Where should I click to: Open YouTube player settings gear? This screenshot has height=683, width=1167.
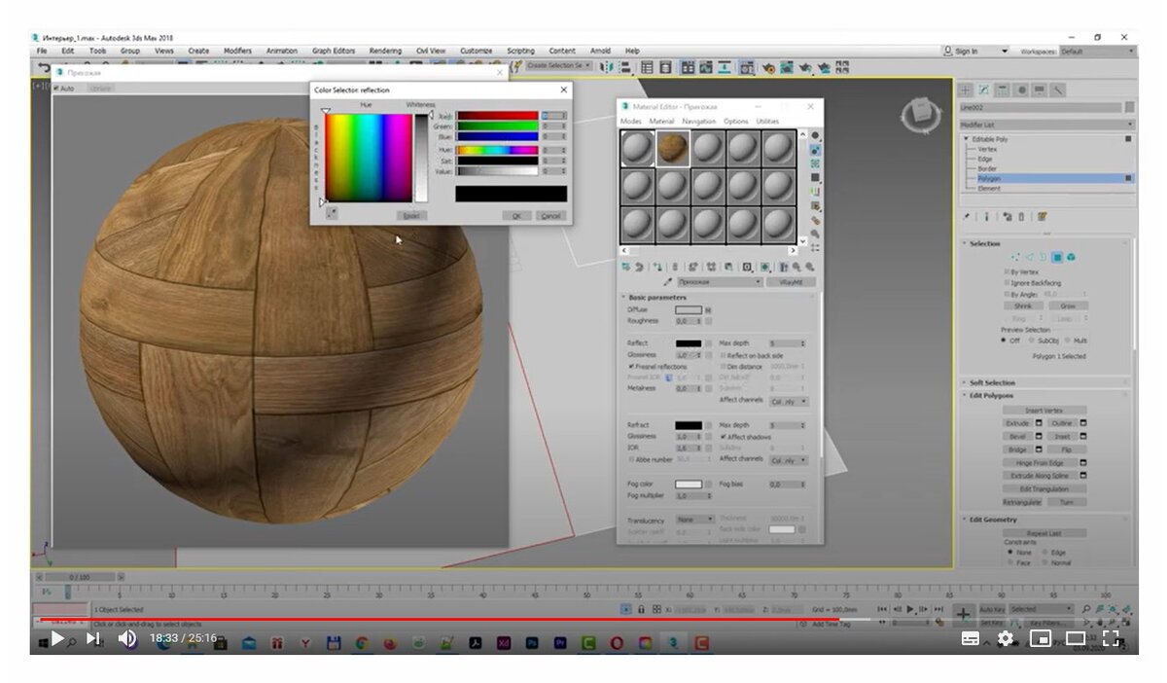tap(1006, 638)
